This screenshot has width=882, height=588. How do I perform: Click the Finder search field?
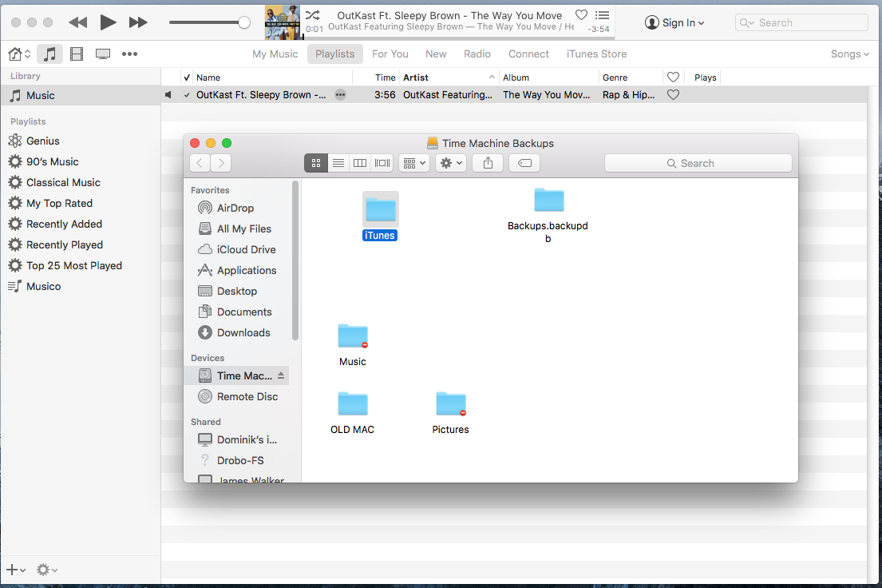coord(698,163)
